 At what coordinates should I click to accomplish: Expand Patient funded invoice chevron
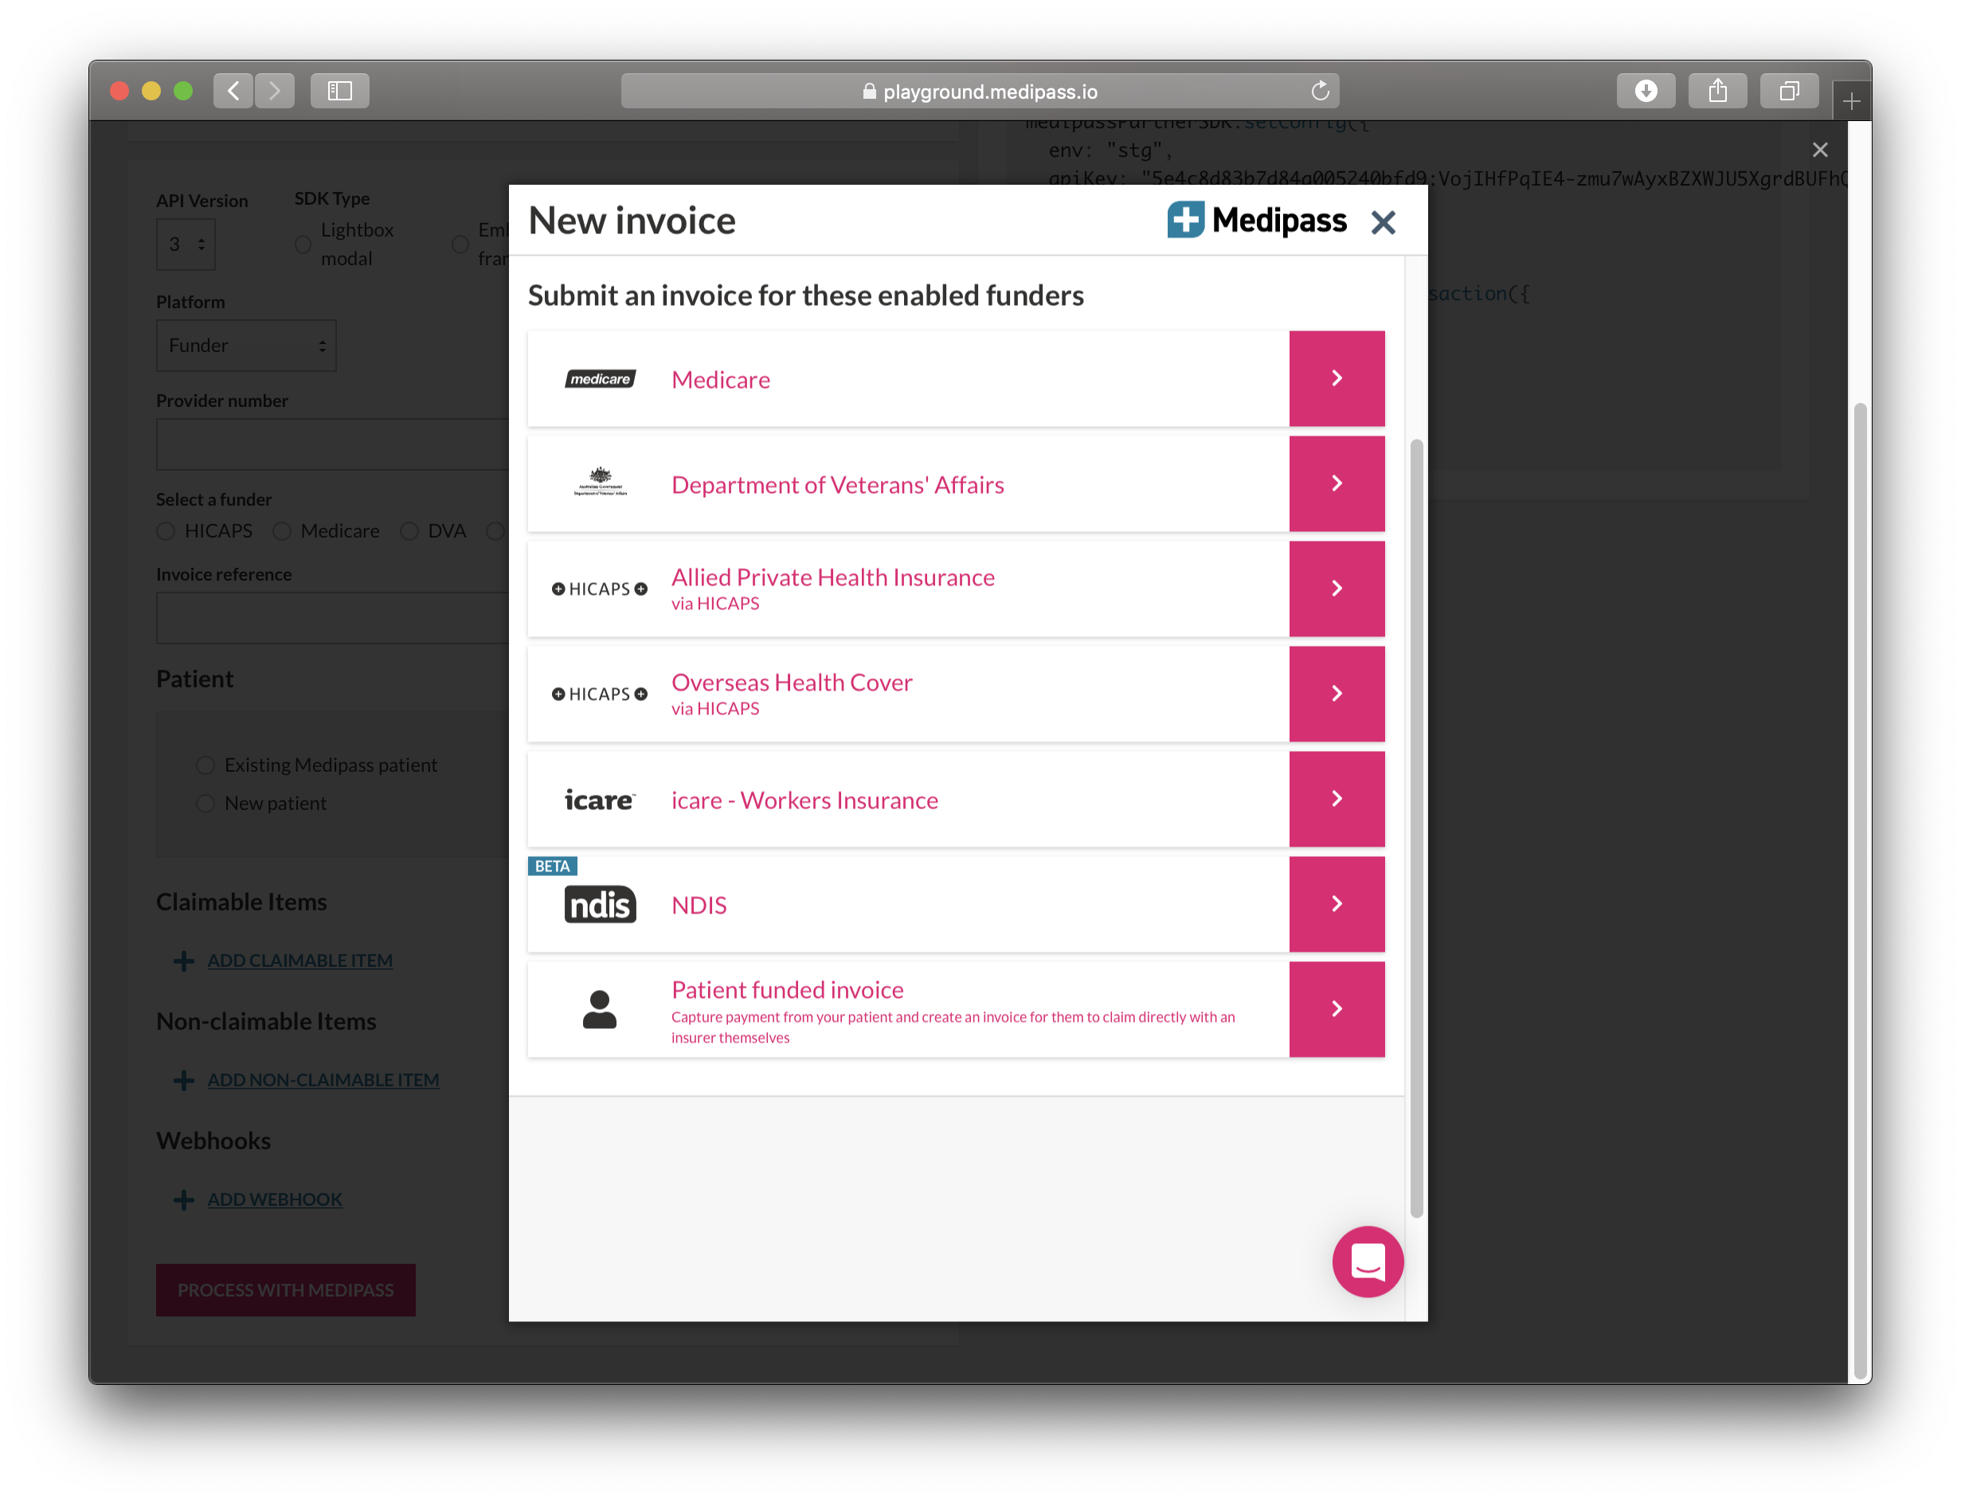(1337, 1009)
